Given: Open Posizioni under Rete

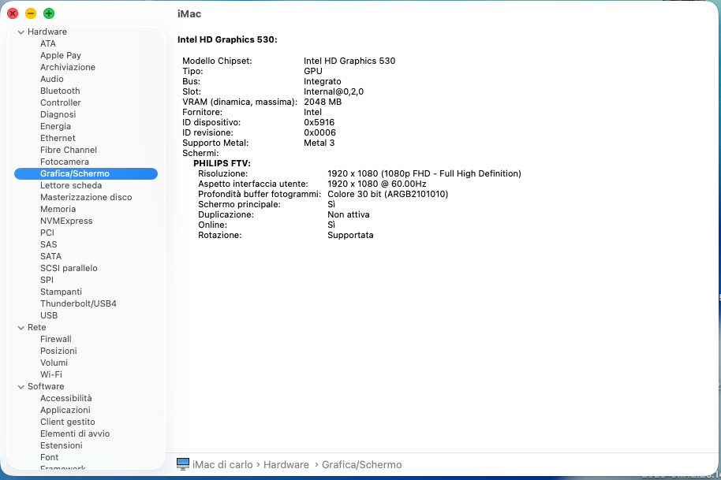Looking at the screenshot, I should (58, 351).
